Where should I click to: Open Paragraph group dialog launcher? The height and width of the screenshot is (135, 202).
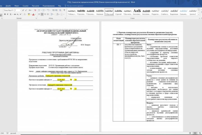click(x=65, y=18)
